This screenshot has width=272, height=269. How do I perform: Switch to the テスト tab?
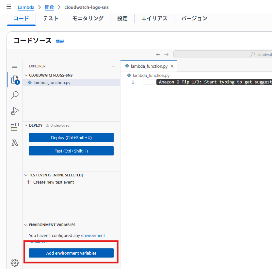(50, 18)
